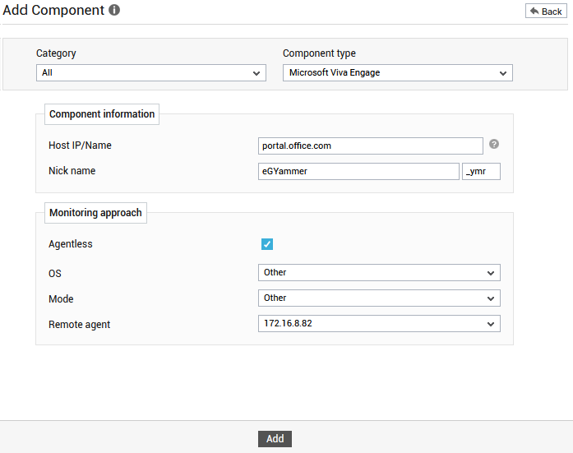Click the Nick name field containing eGYammer
The width and height of the screenshot is (573, 453).
tap(358, 171)
